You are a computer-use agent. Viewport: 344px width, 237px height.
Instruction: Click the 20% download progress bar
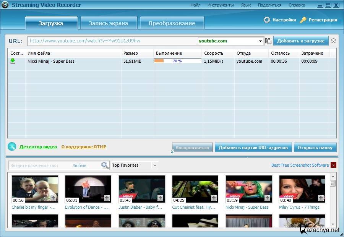(177, 61)
